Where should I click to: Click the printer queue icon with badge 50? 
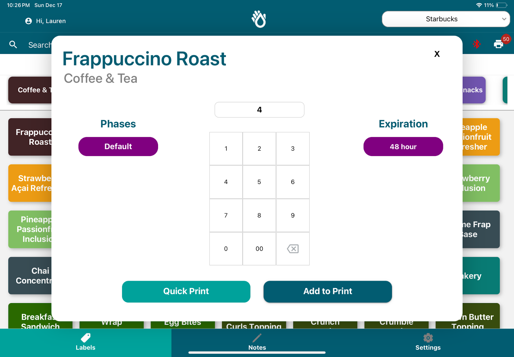499,44
